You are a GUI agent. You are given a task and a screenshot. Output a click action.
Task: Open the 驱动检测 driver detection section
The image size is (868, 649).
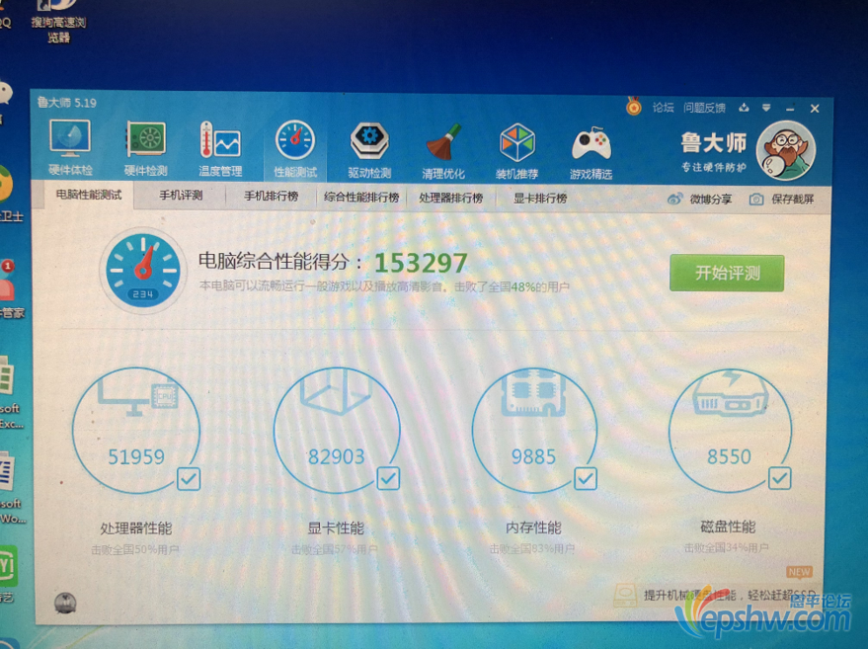pos(369,149)
